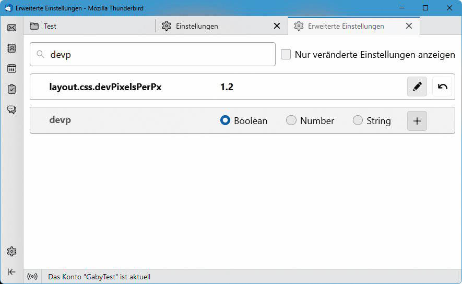Open the Address Book sidebar icon
The width and height of the screenshot is (462, 284).
pos(11,48)
